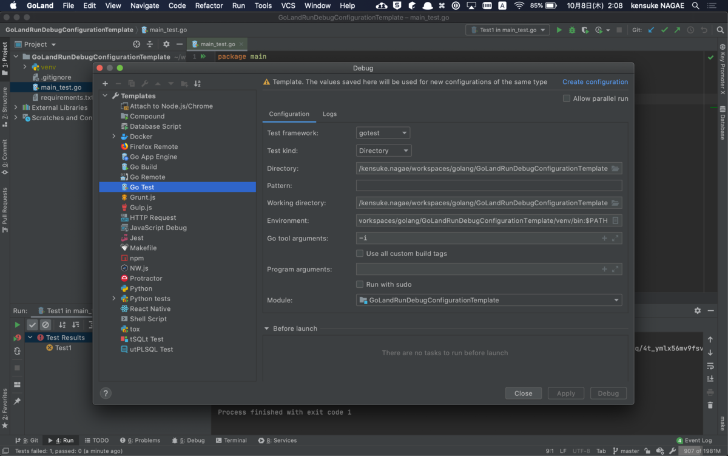Open the Run panel settings gear

(698, 310)
